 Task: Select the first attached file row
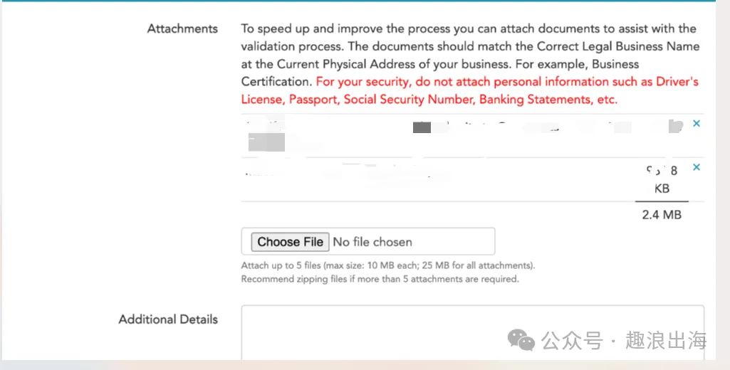(x=473, y=136)
